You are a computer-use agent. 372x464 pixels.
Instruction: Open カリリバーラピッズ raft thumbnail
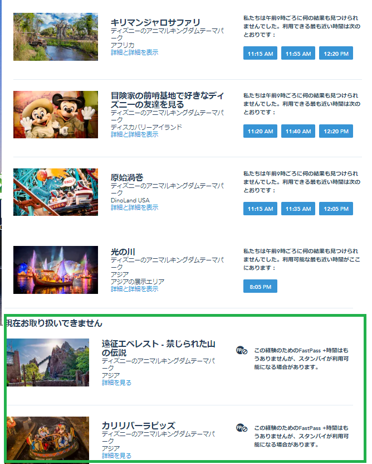click(x=48, y=438)
